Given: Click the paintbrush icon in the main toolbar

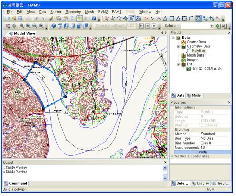Looking at the screenshot, I should click(51, 19).
